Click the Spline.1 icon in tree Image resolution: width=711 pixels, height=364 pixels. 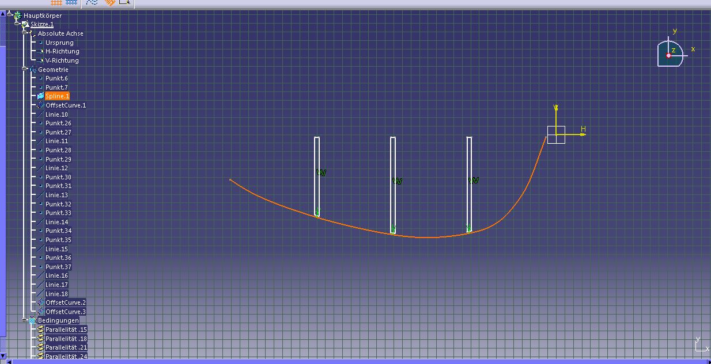pyautogui.click(x=40, y=96)
